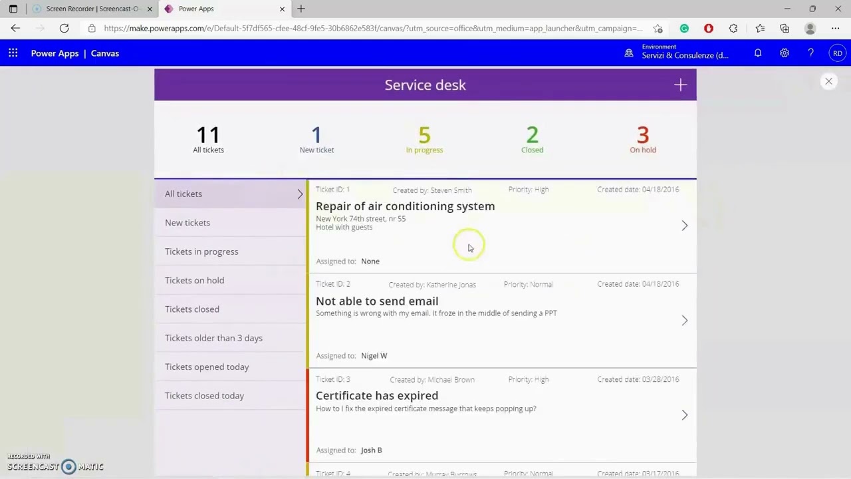Open a new browser tab

[x=301, y=9]
